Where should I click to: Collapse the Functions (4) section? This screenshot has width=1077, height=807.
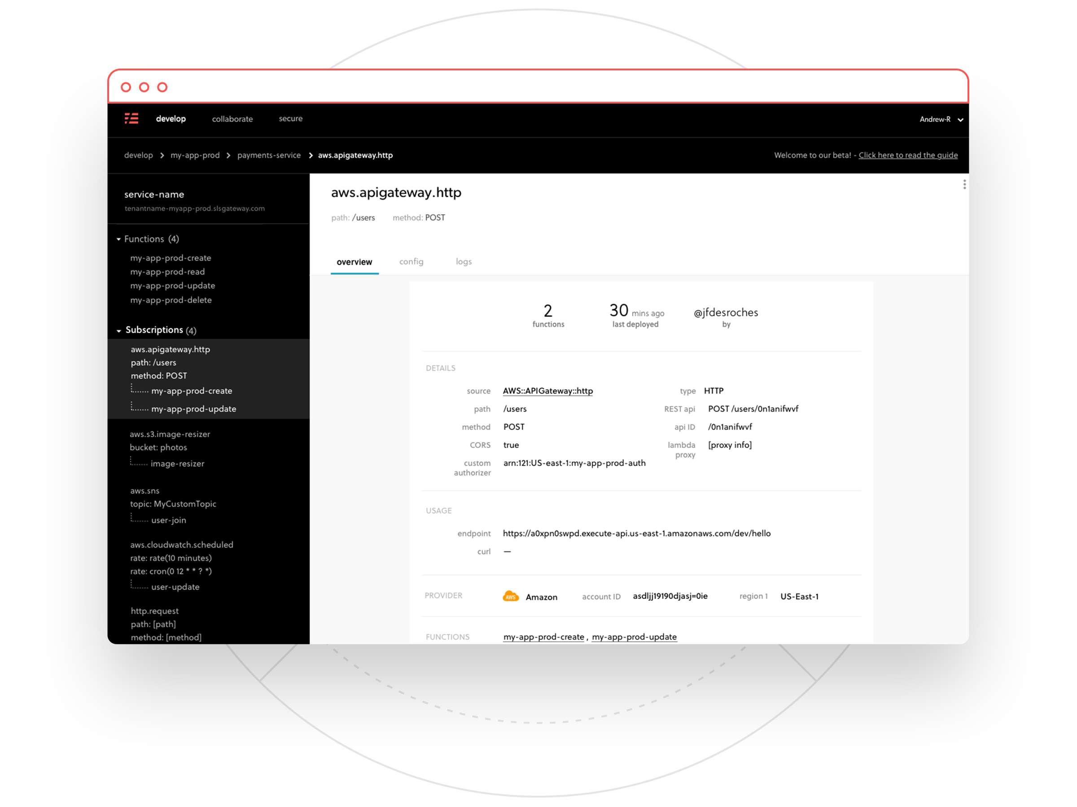point(118,239)
